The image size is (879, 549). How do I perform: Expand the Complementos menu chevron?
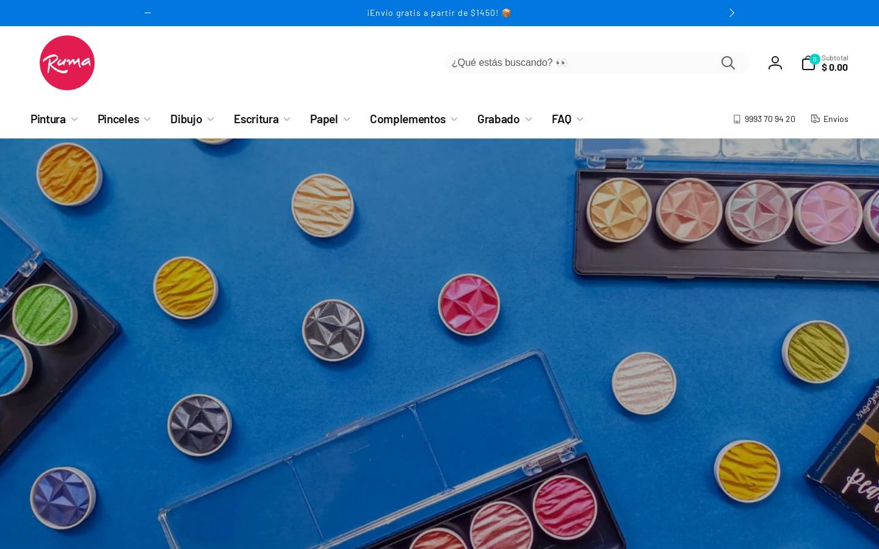(454, 120)
